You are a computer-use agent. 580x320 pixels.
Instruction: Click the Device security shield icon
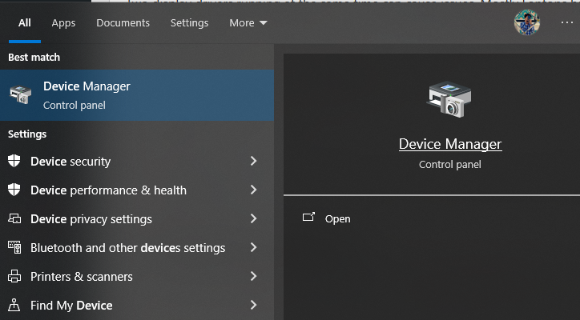14,161
